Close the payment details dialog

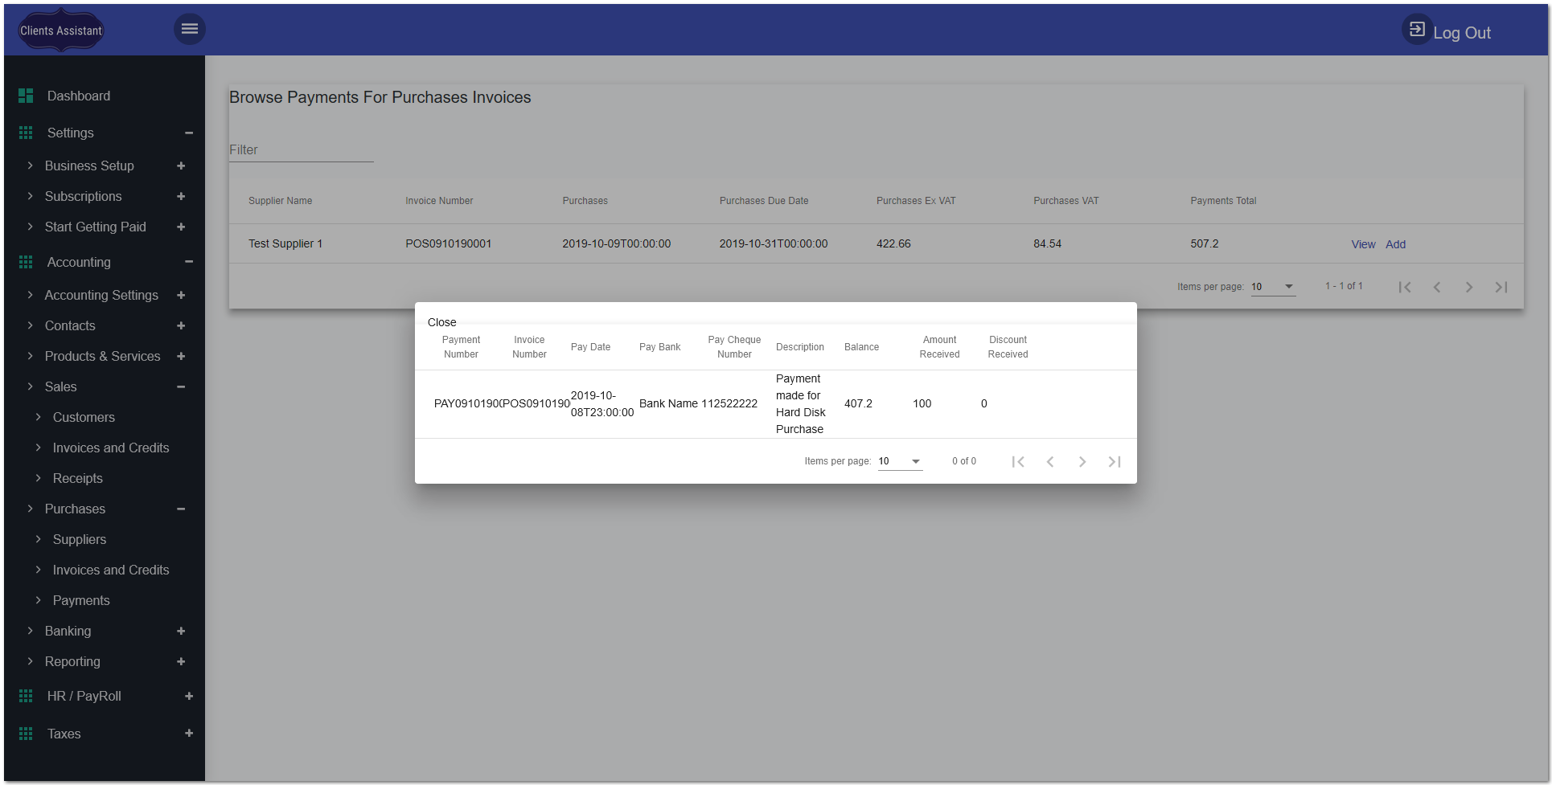(441, 321)
